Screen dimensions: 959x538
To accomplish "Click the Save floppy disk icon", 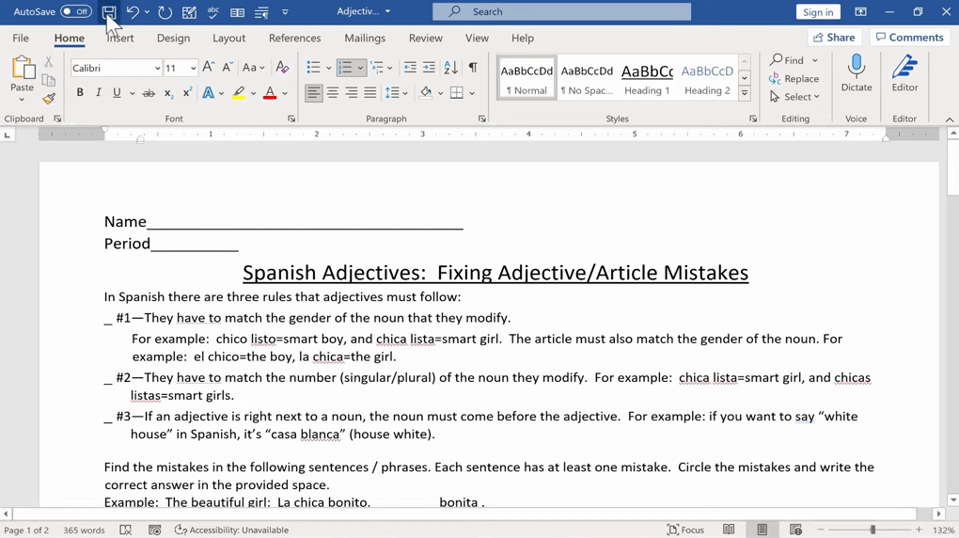I will coord(109,12).
